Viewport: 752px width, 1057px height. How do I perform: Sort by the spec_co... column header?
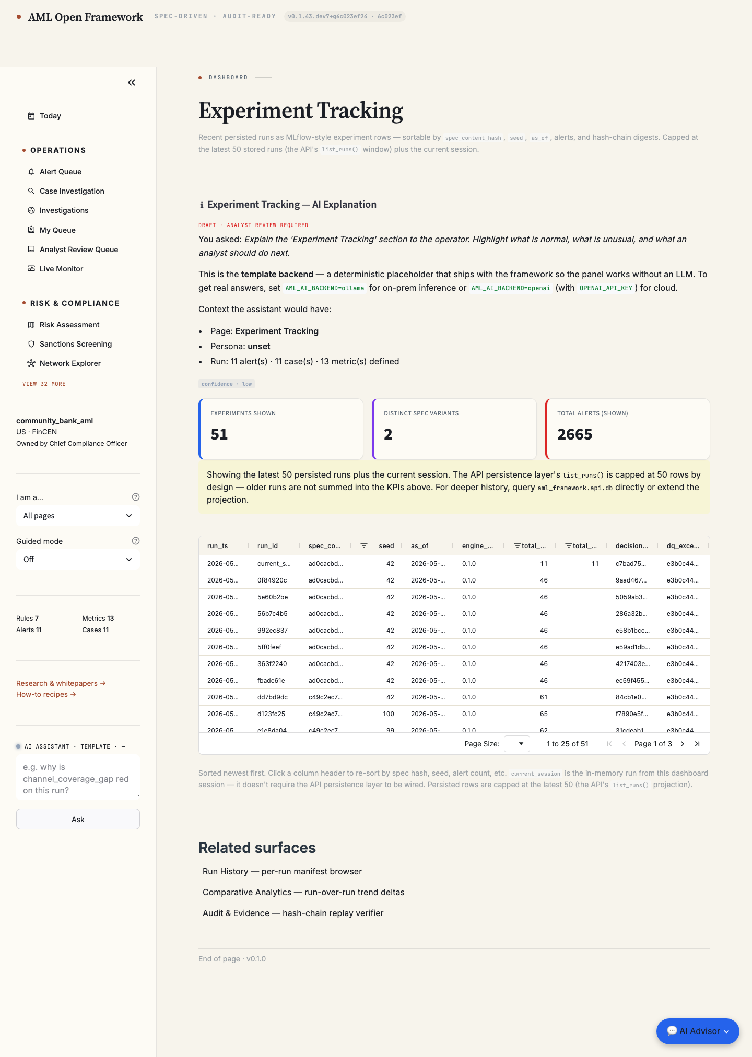[324, 545]
